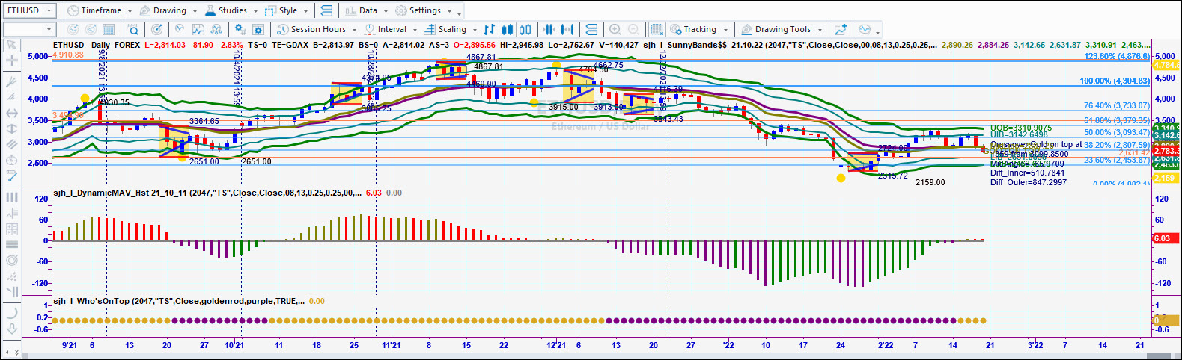Click the stacked panels icon beside Style

[x=326, y=10]
